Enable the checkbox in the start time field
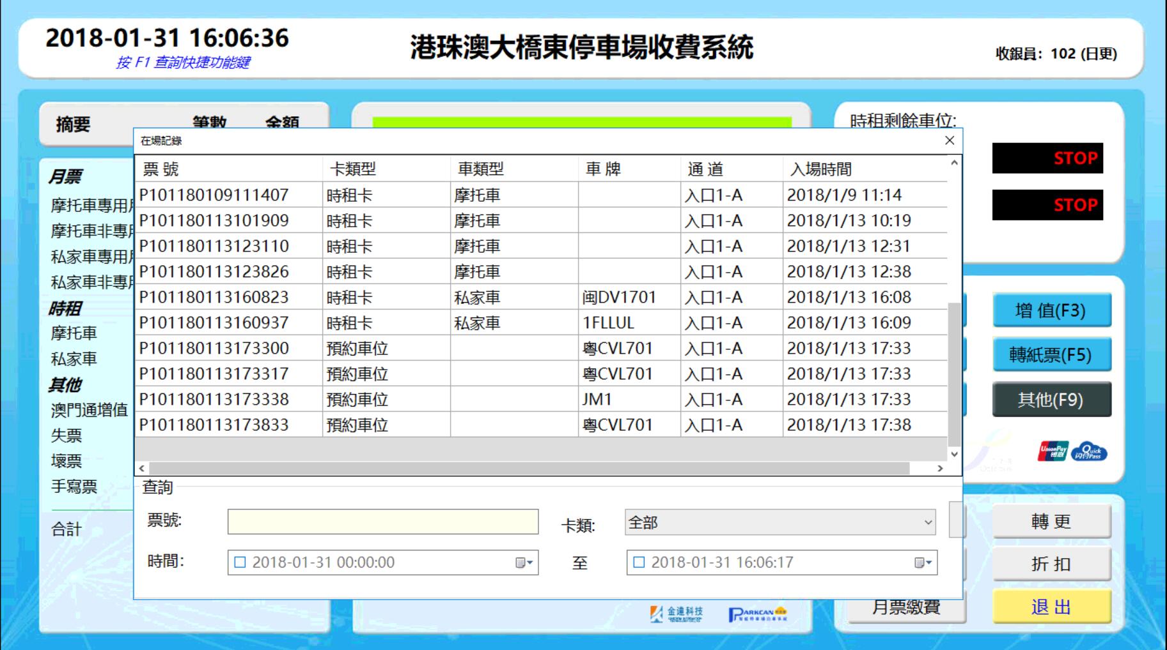 239,562
